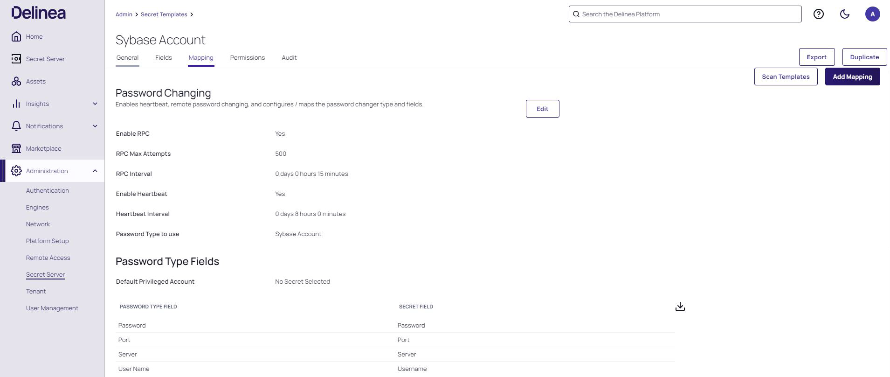This screenshot has height=377, width=890.
Task: Open the help question mark icon
Action: [x=818, y=14]
